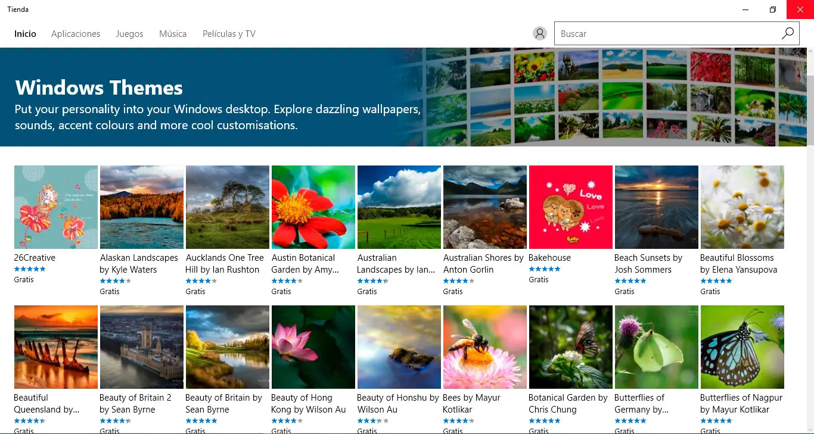
Task: Open Películas y TV section
Action: point(229,34)
